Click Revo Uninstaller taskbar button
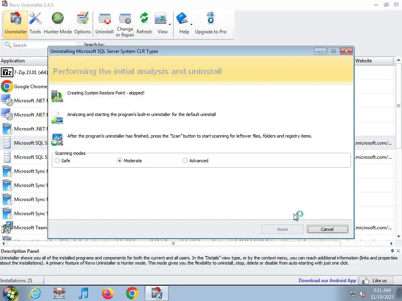The width and height of the screenshot is (402, 301). [157, 293]
